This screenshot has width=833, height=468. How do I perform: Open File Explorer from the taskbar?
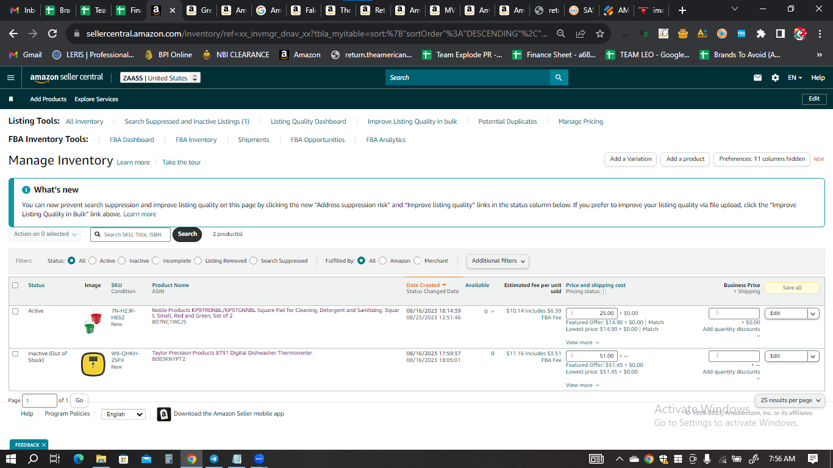pyautogui.click(x=101, y=459)
